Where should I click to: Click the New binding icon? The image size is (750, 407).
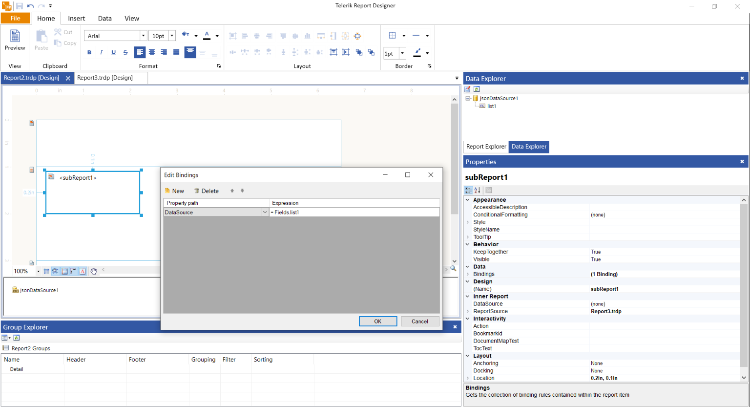[x=167, y=191]
